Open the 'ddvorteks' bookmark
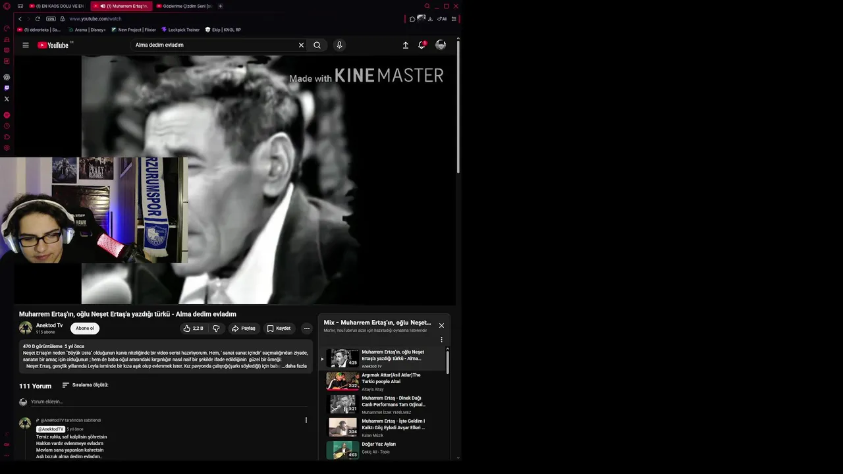The width and height of the screenshot is (843, 474). 39,30
